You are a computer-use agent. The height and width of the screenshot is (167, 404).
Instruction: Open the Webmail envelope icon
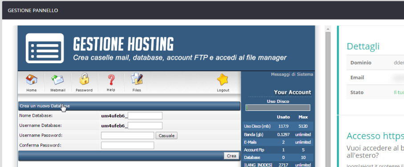pos(57,80)
